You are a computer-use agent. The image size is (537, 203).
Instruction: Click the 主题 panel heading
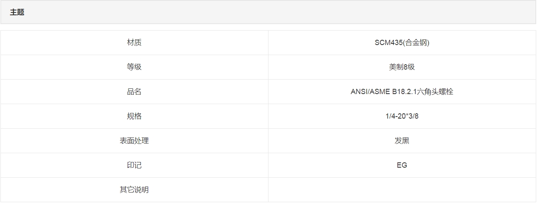point(17,12)
